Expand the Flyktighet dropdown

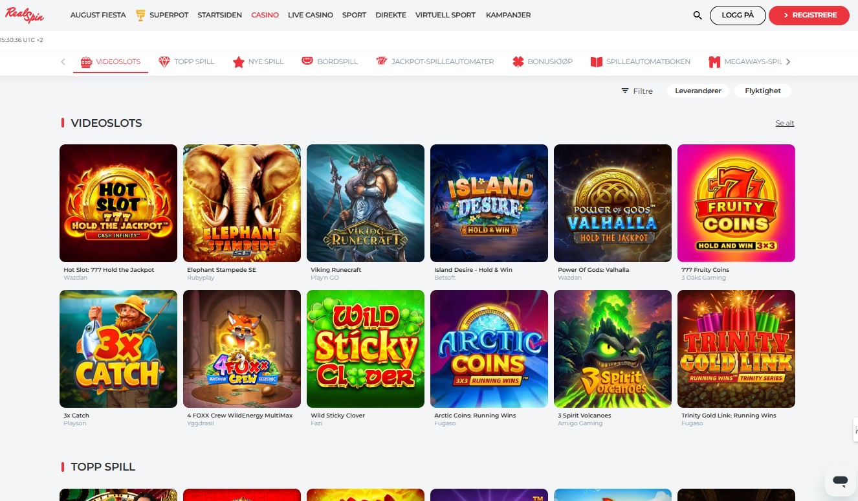click(762, 91)
